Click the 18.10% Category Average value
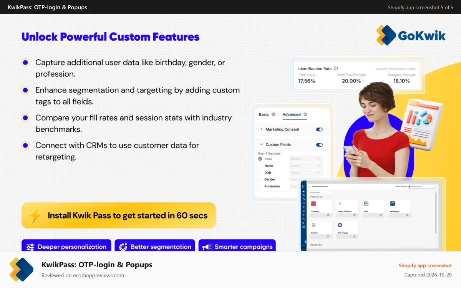This screenshot has width=461, height=288. click(401, 81)
